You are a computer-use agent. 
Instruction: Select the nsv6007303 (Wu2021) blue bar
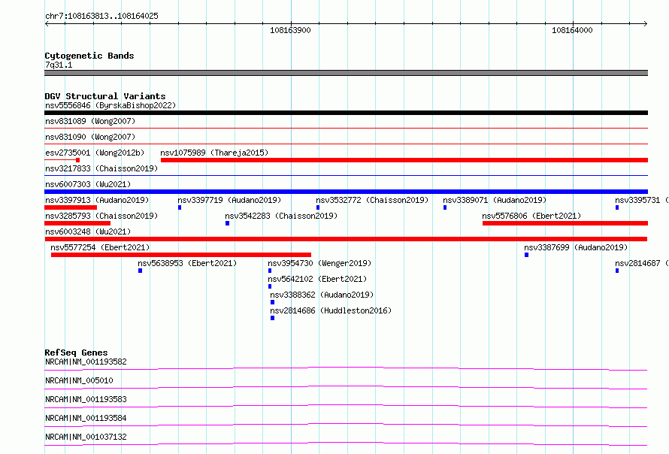click(346, 192)
